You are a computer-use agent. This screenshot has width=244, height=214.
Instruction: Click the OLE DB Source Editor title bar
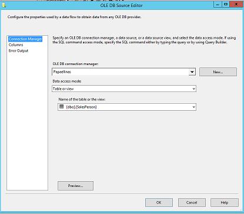pyautogui.click(x=121, y=5)
